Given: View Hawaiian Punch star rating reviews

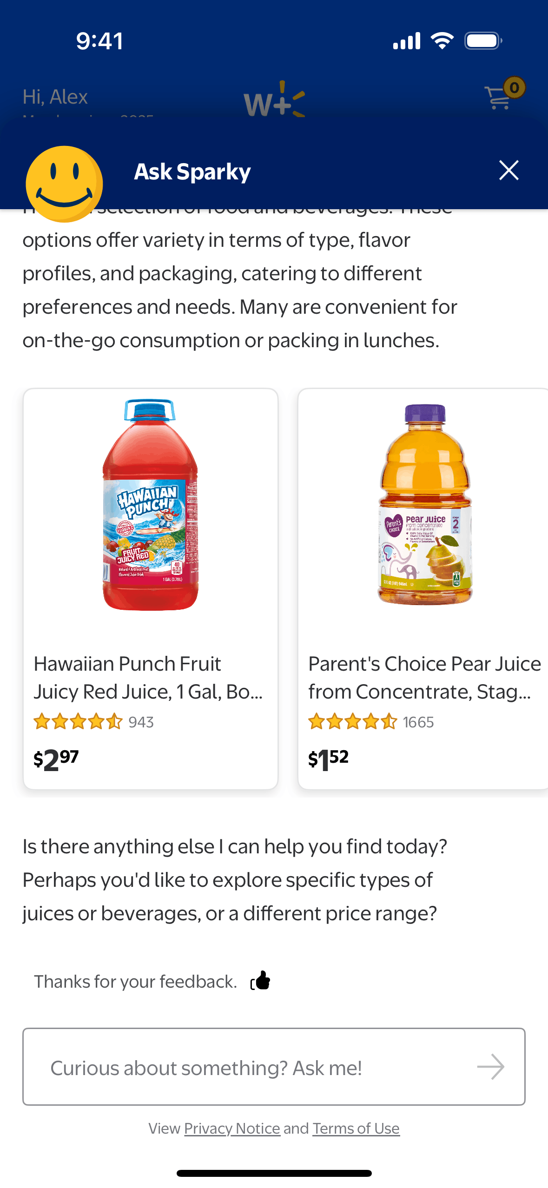Looking at the screenshot, I should point(93,722).
